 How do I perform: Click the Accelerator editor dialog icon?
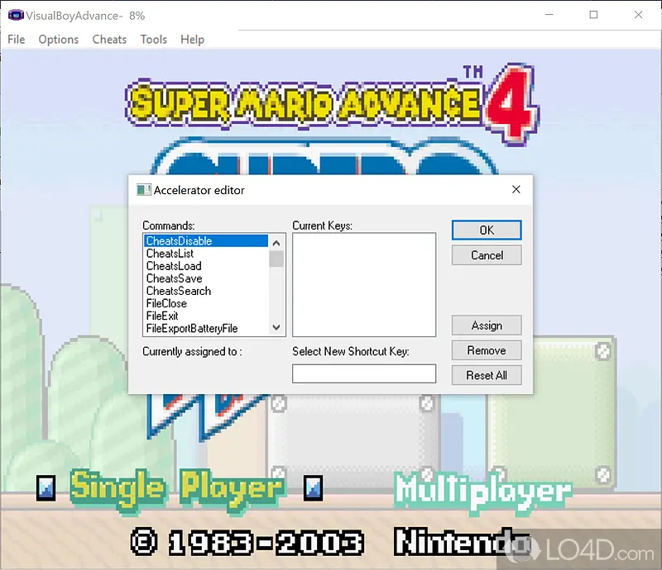click(x=143, y=190)
